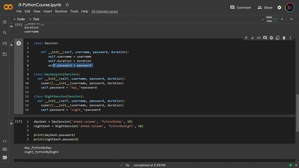The image size is (299, 168).
Task: Open the Help menu
Action: [x=85, y=11]
